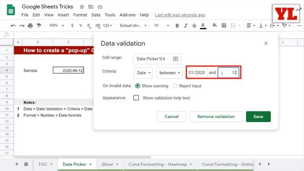The image size is (304, 171).
Task: Open the Help menu
Action: (x=144, y=15)
